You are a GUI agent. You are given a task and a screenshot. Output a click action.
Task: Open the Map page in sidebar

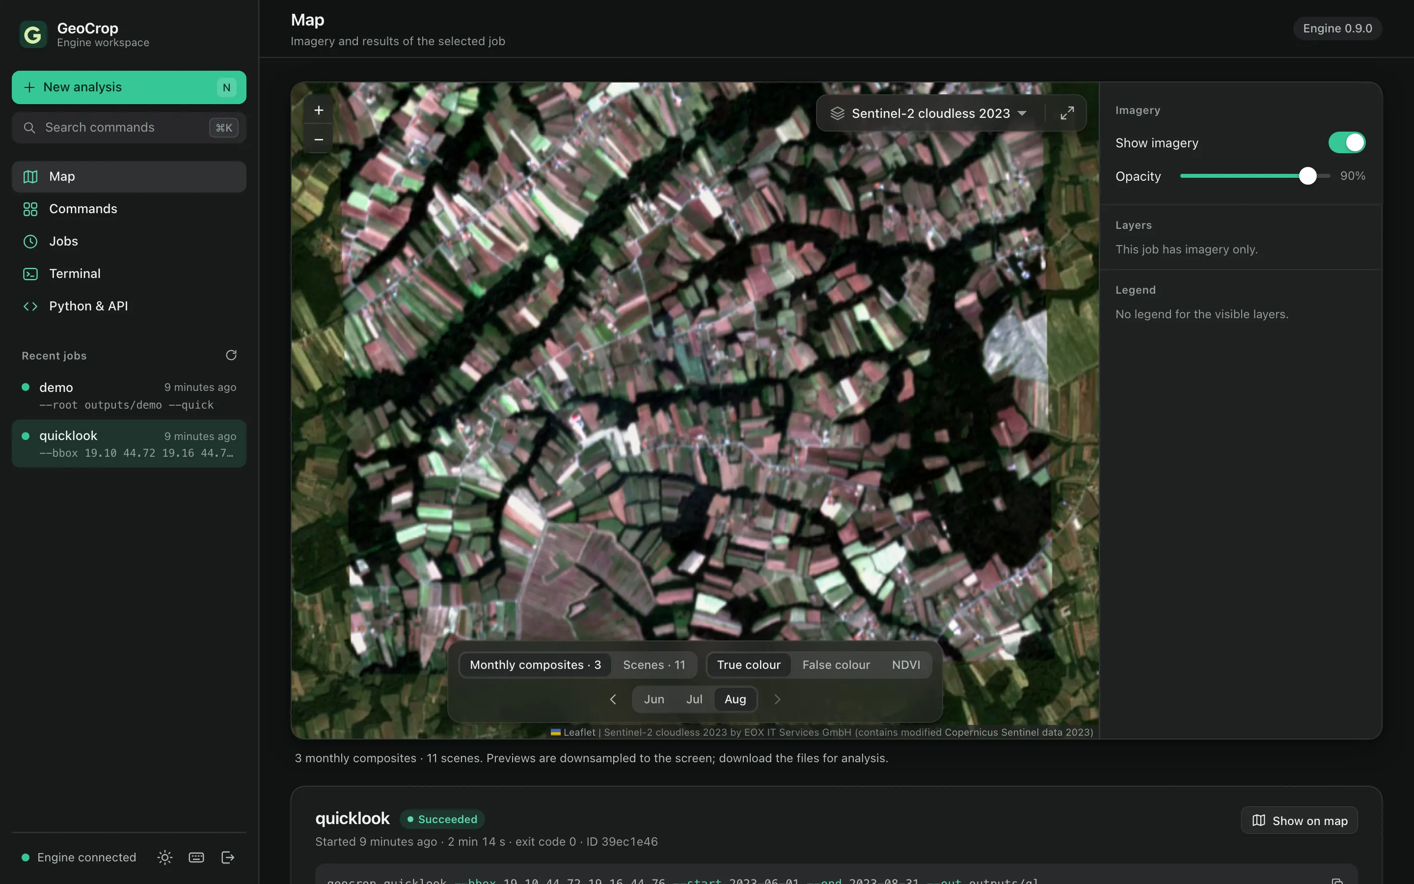pos(129,177)
